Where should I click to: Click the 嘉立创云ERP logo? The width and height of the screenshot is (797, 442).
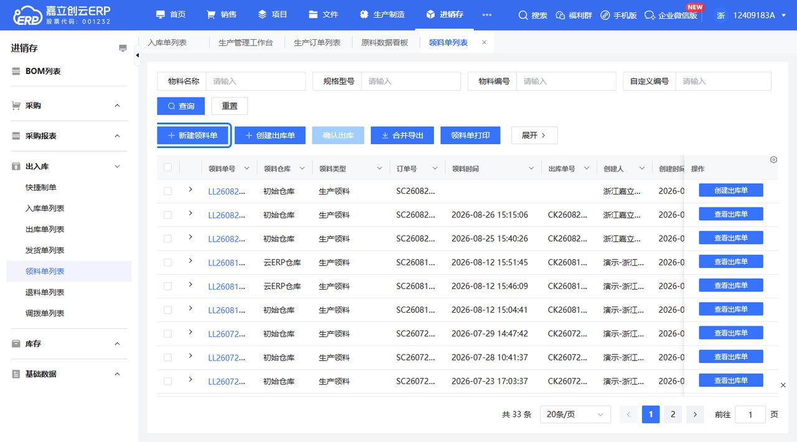pyautogui.click(x=61, y=15)
